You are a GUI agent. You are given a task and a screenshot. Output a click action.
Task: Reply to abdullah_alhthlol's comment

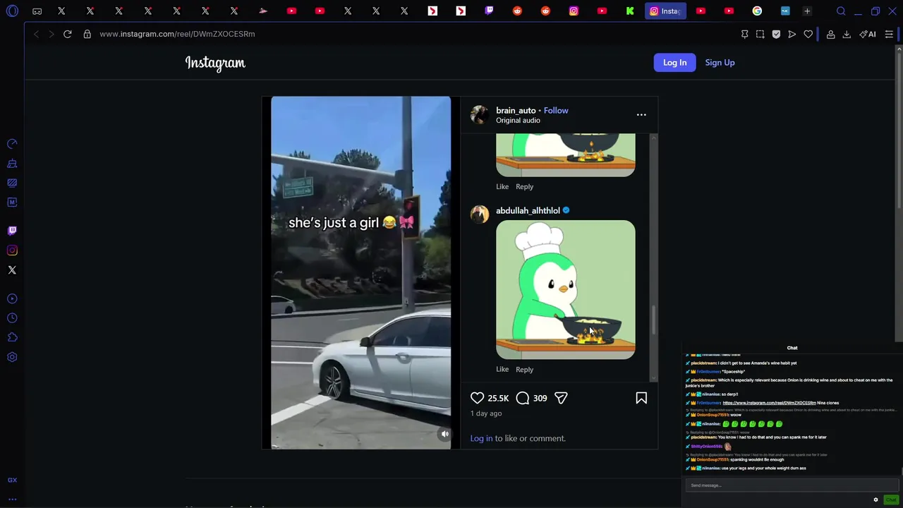click(524, 370)
